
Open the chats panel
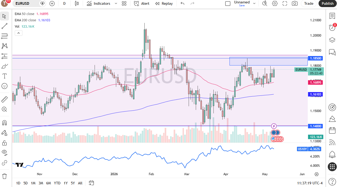(332, 52)
